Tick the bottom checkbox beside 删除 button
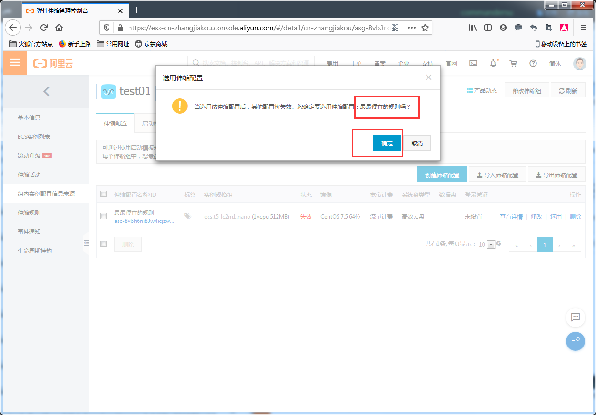596x415 pixels. pos(104,244)
